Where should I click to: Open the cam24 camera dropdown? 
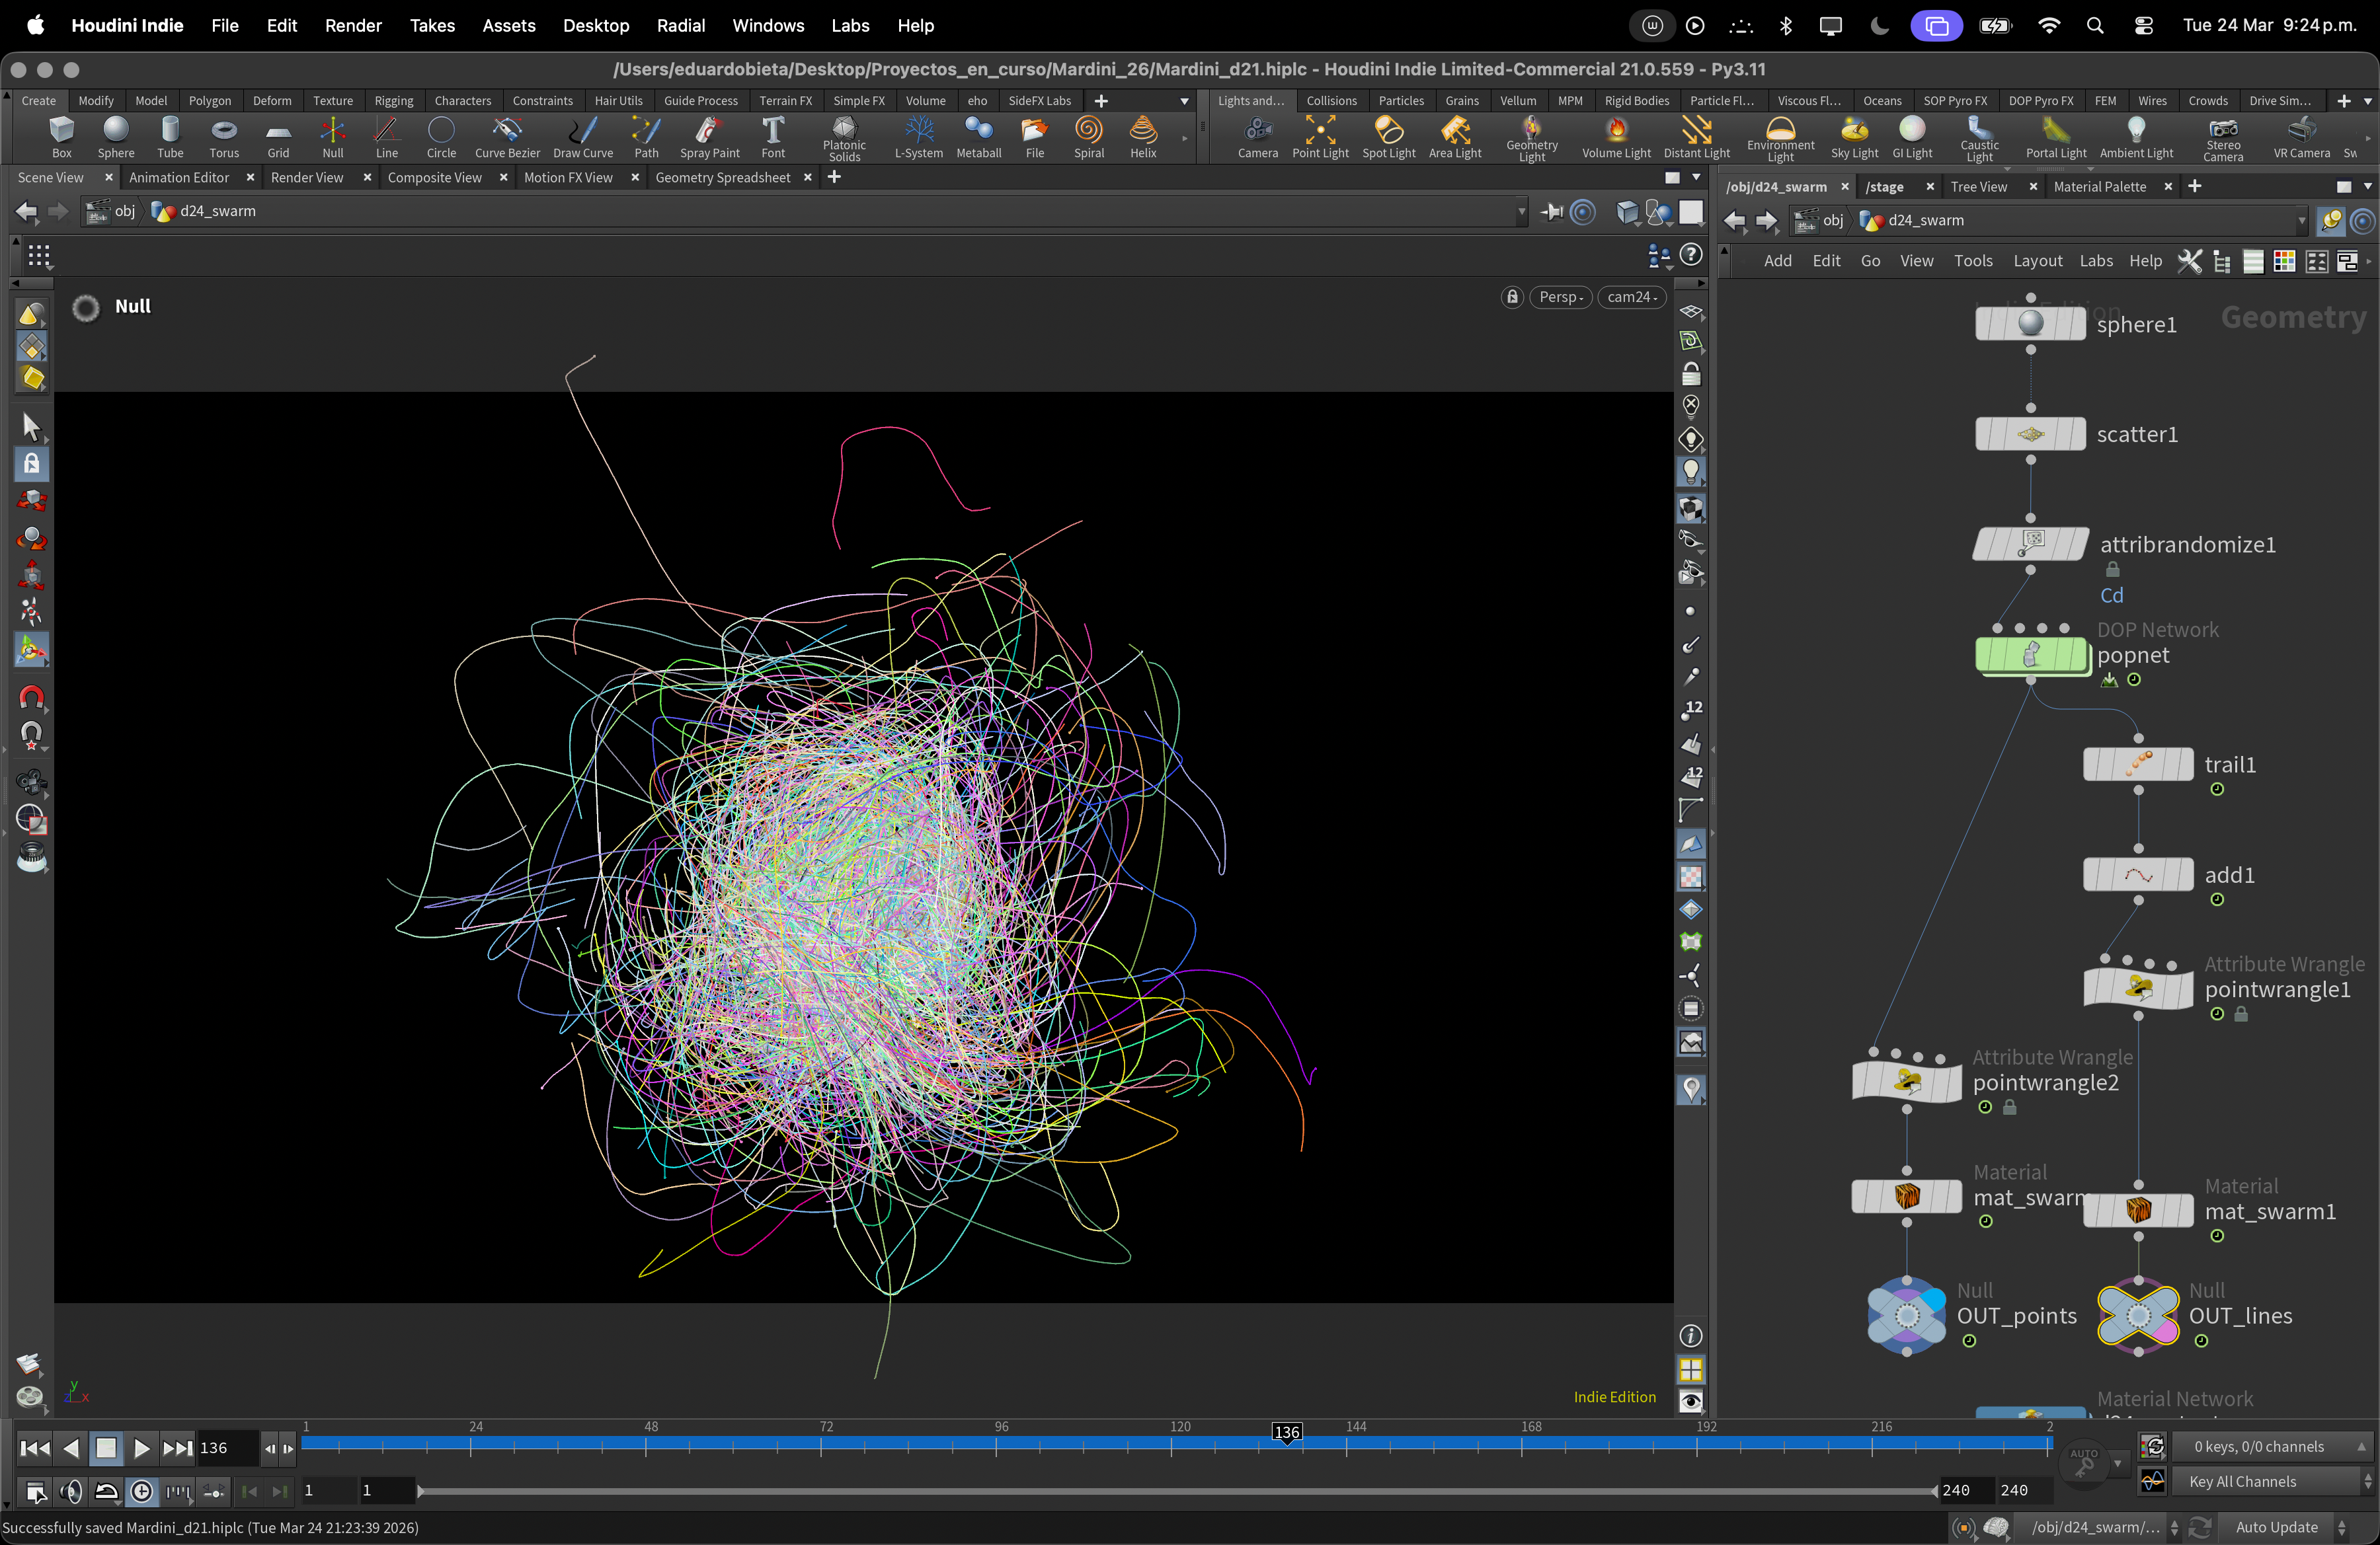pos(1631,297)
